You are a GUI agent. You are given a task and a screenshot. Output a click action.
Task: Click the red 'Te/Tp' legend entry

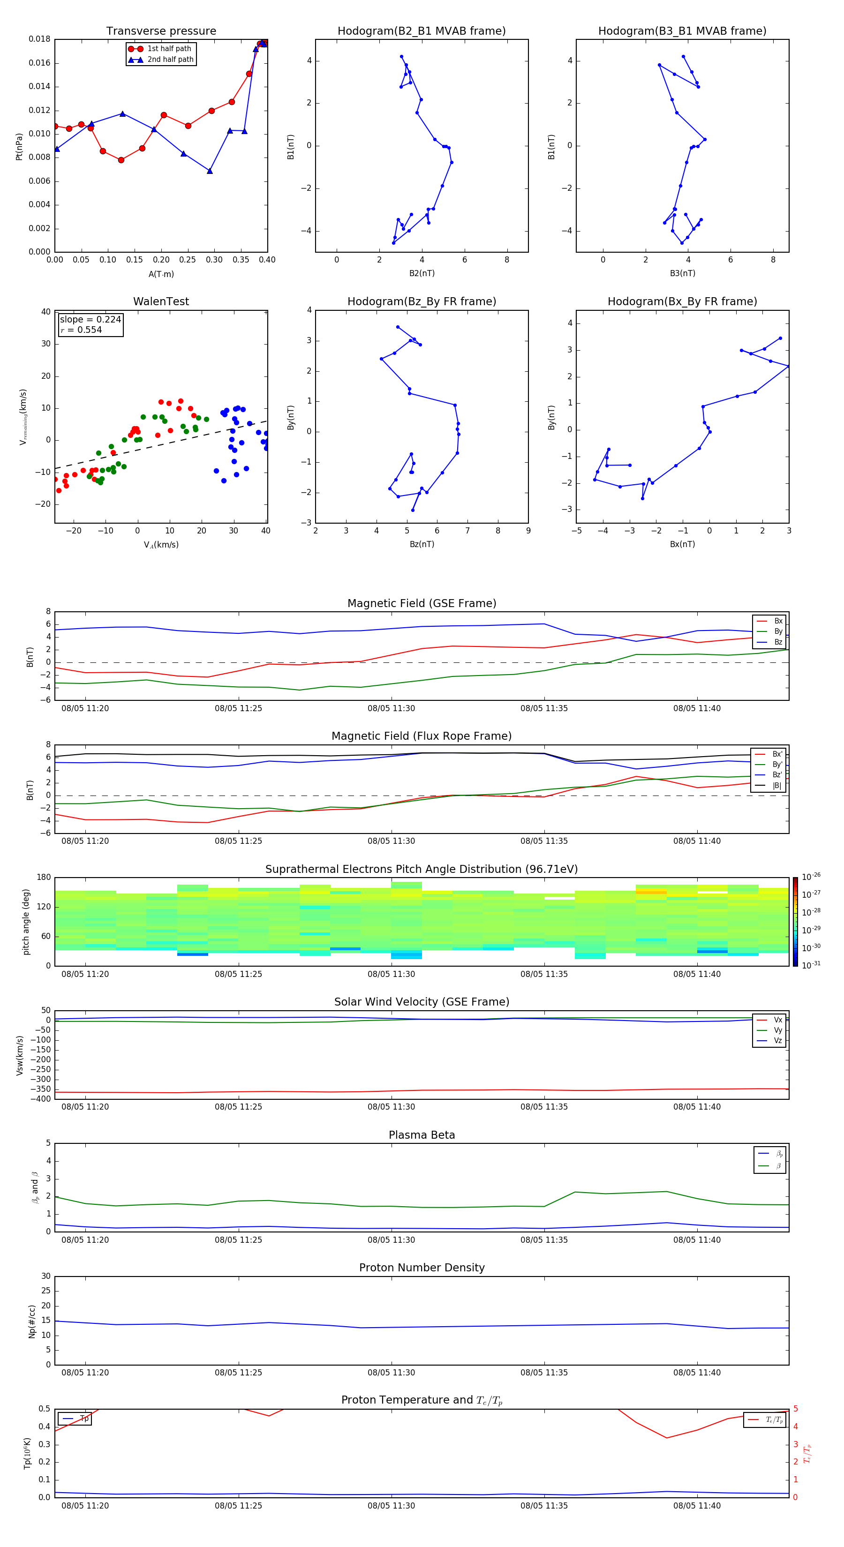click(x=766, y=1419)
